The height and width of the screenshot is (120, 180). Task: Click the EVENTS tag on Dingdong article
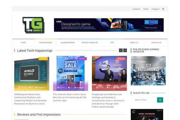[121, 59]
